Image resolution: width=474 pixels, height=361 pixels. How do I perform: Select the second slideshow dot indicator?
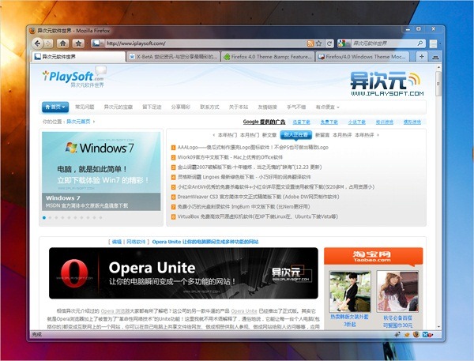point(51,218)
